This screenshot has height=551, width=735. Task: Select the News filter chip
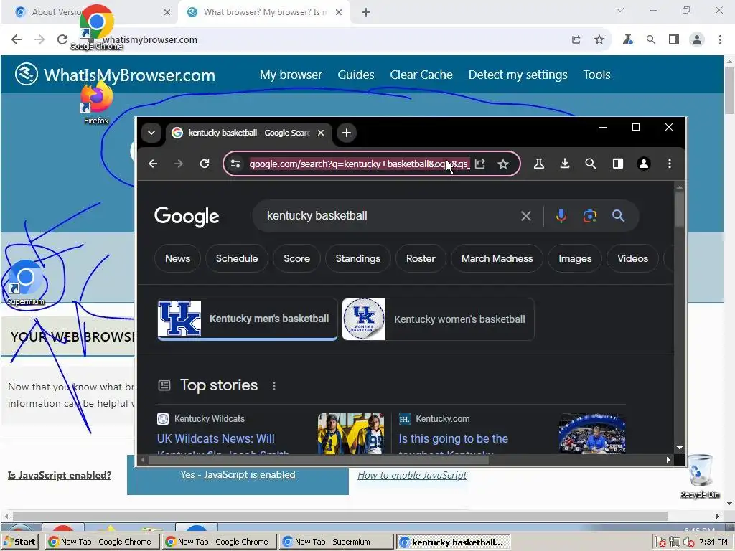(x=178, y=258)
